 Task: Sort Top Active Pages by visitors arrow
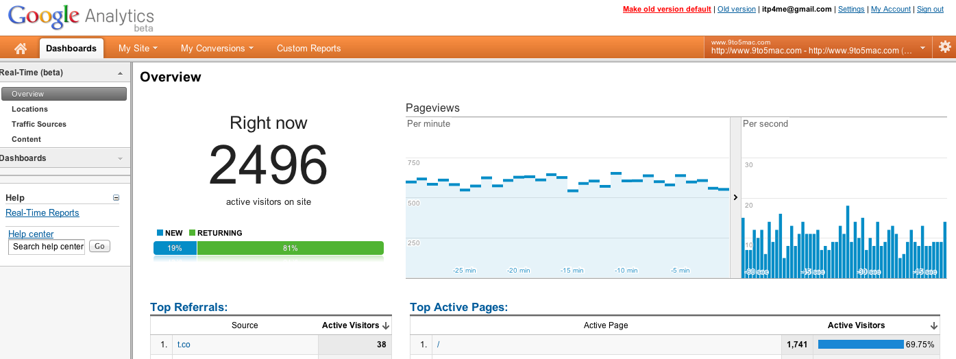934,325
